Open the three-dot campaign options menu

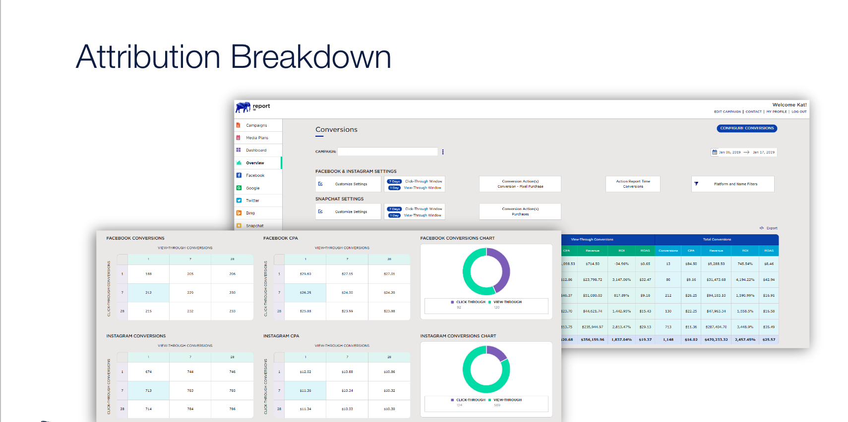(443, 152)
